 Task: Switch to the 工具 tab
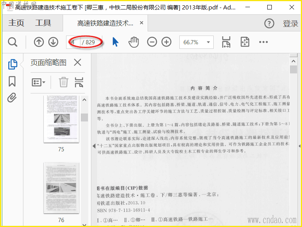[x=43, y=23]
